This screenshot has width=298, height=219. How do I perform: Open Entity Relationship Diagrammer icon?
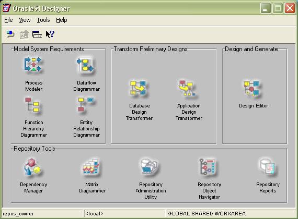pos(86,105)
